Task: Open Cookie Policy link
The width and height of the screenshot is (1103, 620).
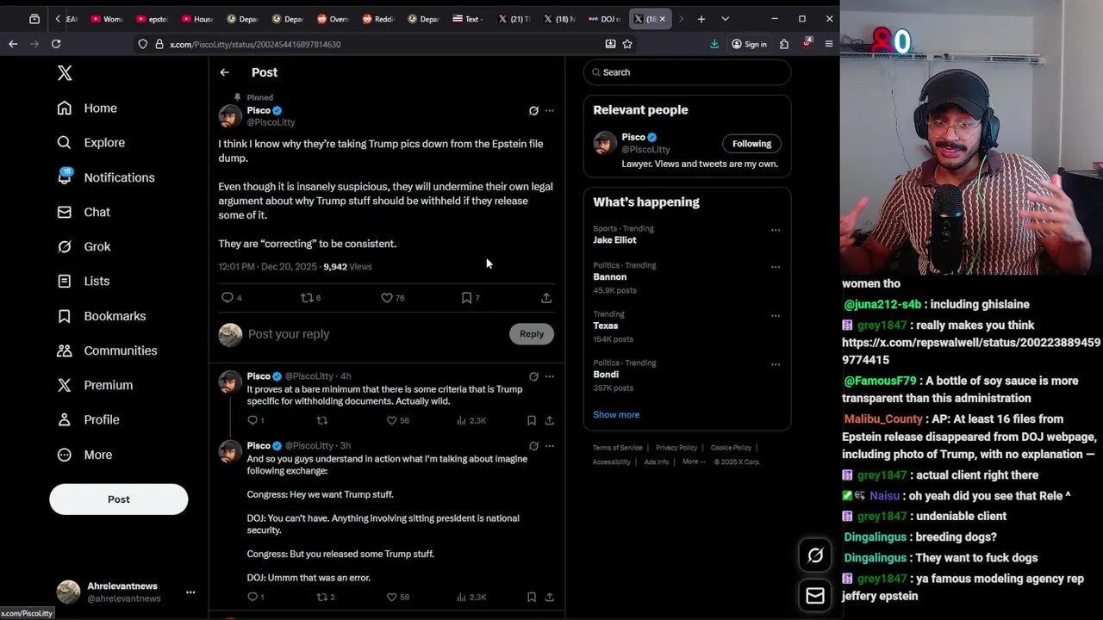Action: click(731, 448)
